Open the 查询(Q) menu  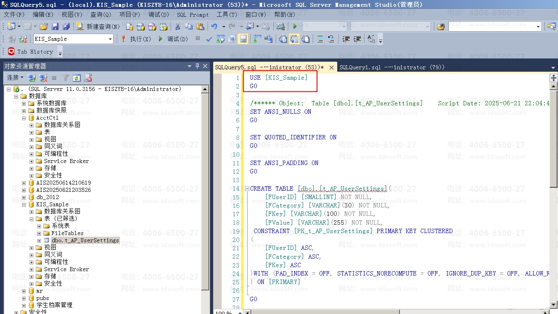[100, 14]
